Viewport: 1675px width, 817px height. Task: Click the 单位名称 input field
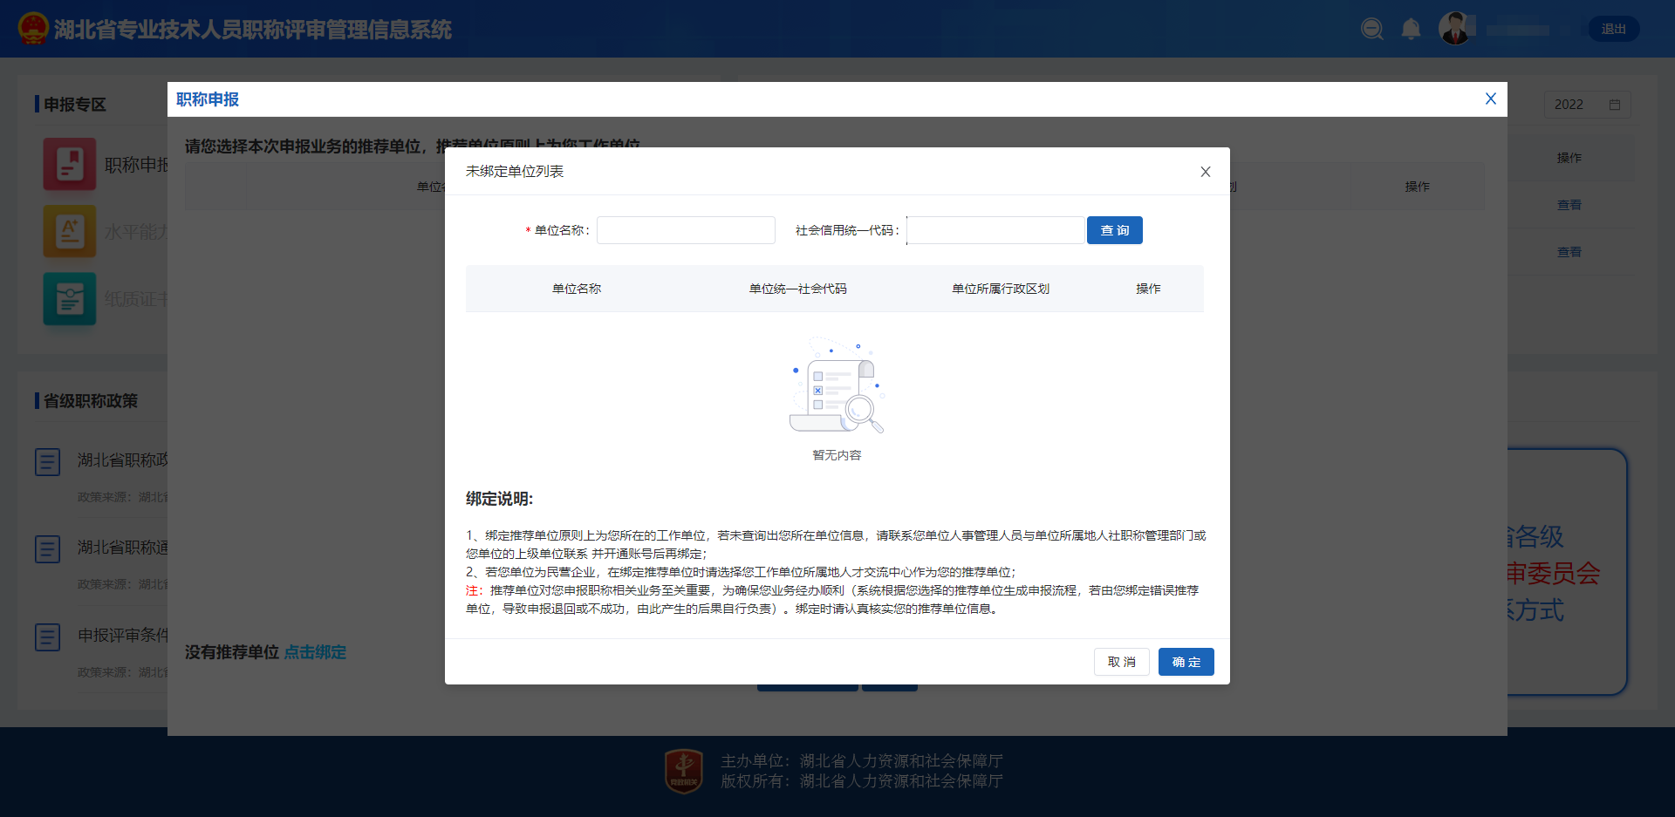click(686, 230)
